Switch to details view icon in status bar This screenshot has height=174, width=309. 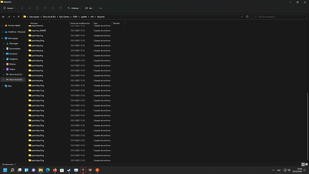[x=303, y=164]
